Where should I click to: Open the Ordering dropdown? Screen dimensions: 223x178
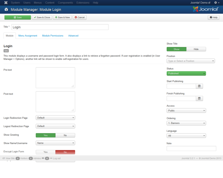186,123
